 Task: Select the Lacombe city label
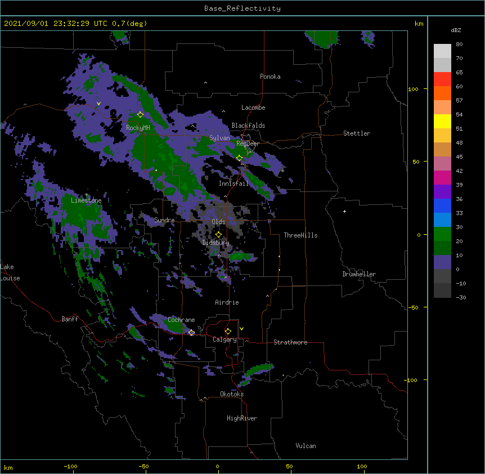[253, 108]
